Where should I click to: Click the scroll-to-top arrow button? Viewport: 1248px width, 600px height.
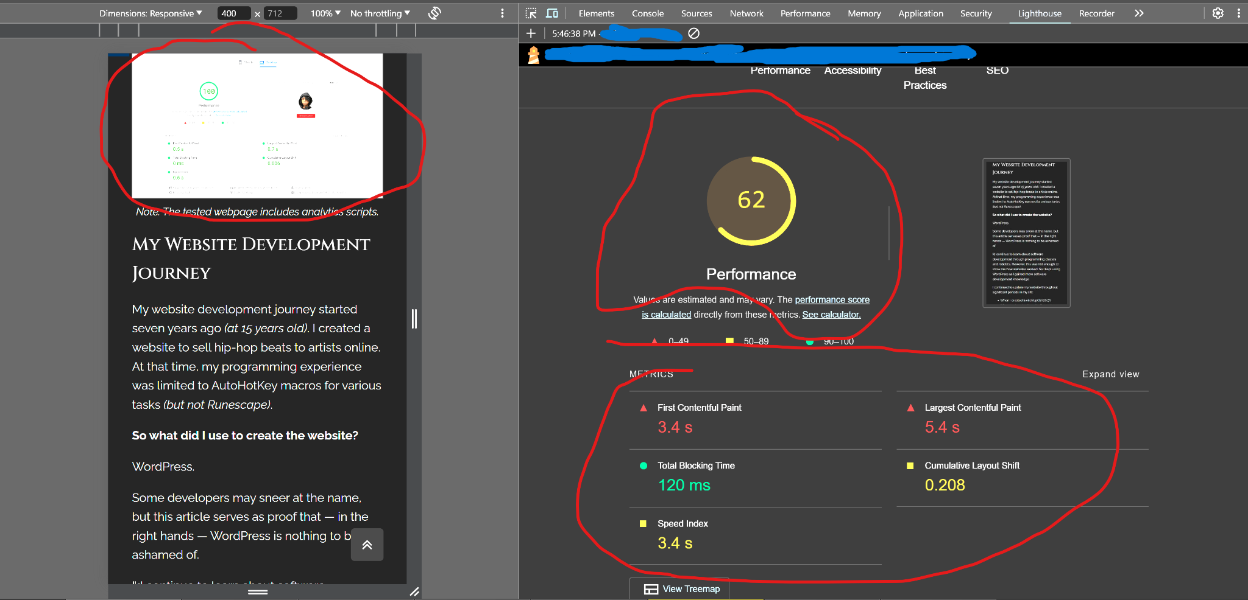click(x=367, y=545)
